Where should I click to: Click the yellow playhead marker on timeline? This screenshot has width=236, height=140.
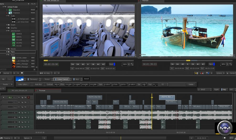(152, 97)
